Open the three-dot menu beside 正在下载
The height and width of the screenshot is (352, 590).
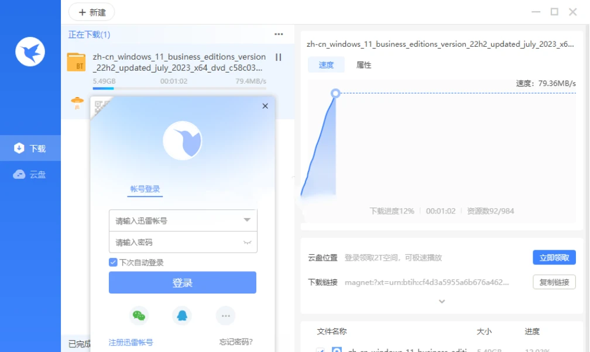(x=279, y=34)
